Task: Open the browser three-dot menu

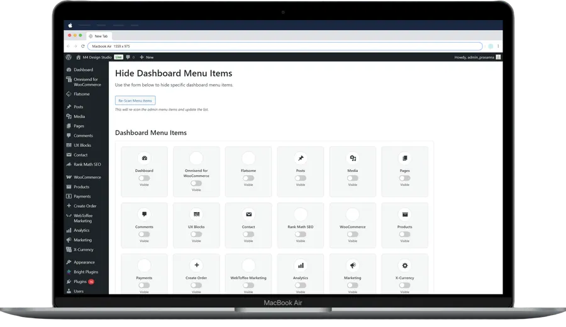Action: point(498,46)
